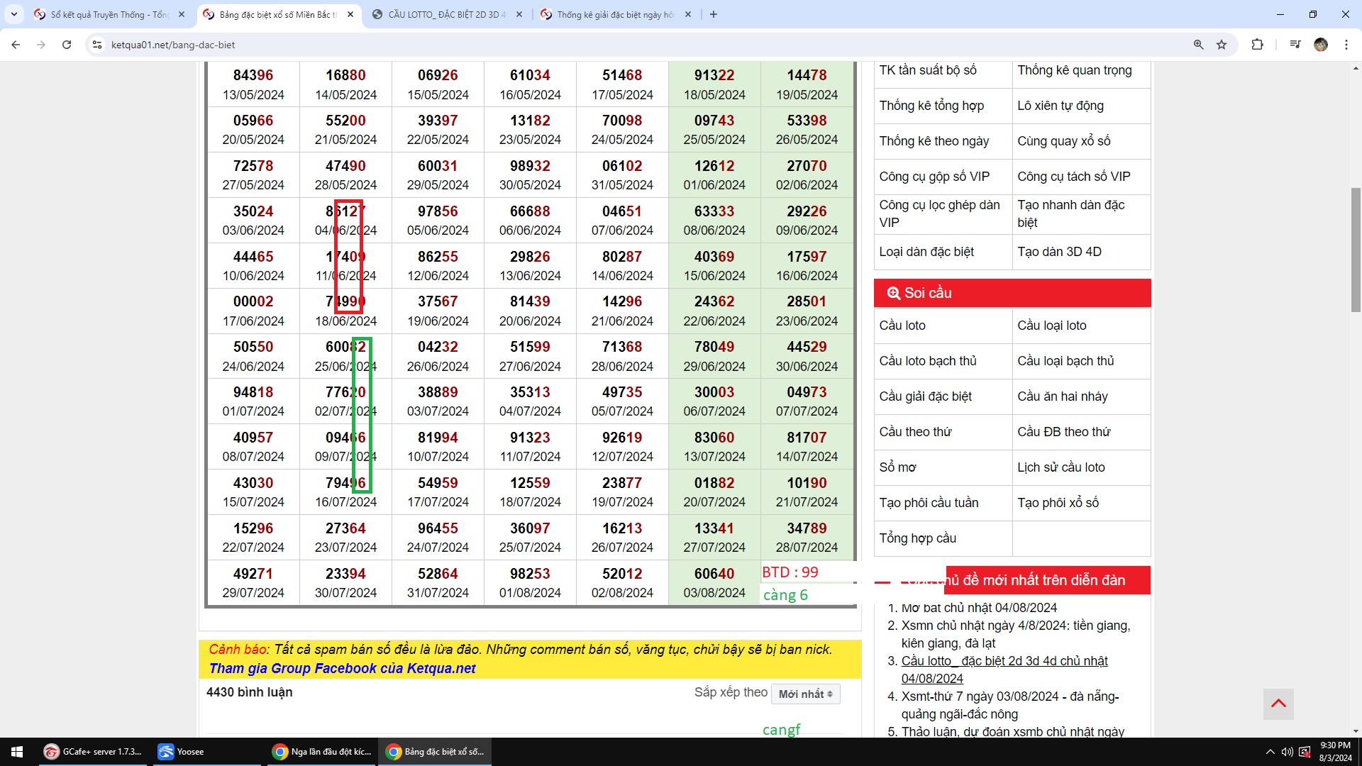The height and width of the screenshot is (766, 1362).
Task: Open the Windows Start button
Action: 17,752
